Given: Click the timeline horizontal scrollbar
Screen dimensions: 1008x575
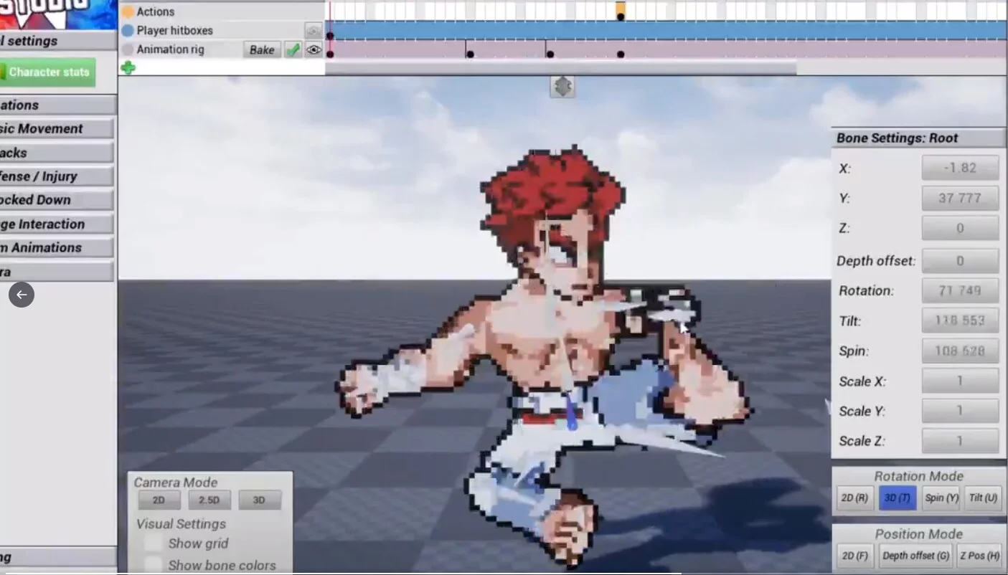Looking at the screenshot, I should (x=561, y=68).
